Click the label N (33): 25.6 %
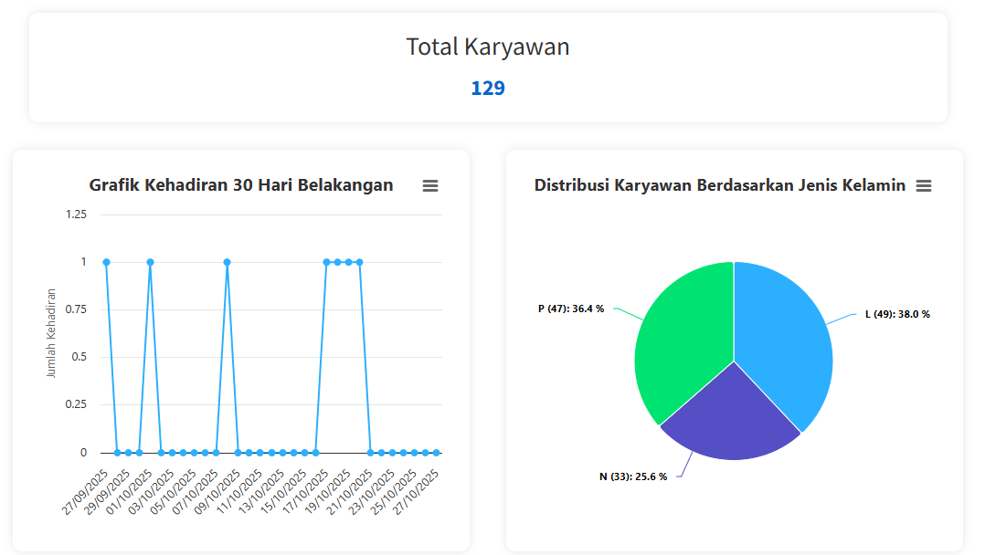985x555 pixels. pos(633,475)
